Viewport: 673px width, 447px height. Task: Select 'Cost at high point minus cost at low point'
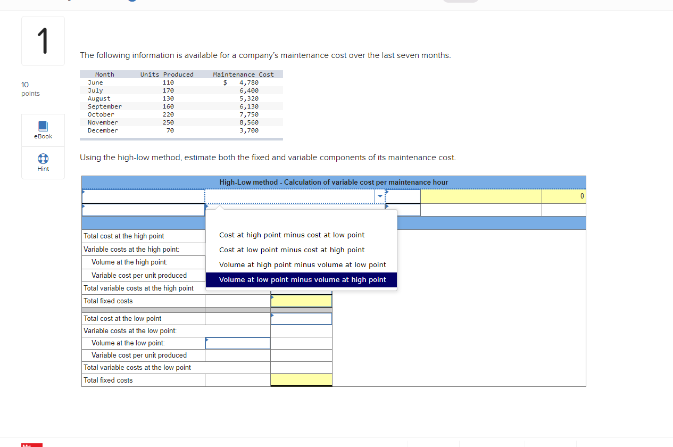point(292,235)
